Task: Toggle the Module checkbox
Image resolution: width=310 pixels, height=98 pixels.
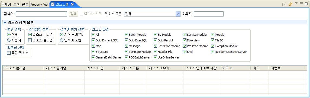Action: [212, 35]
